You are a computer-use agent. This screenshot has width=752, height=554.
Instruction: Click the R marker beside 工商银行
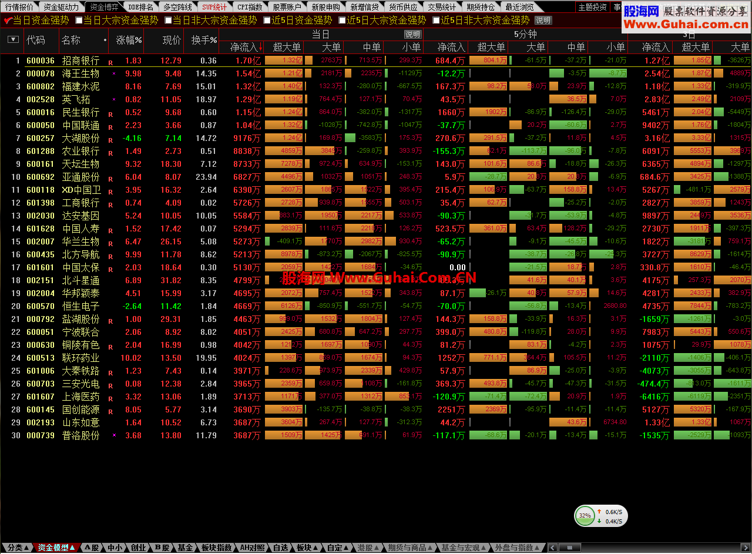click(110, 204)
